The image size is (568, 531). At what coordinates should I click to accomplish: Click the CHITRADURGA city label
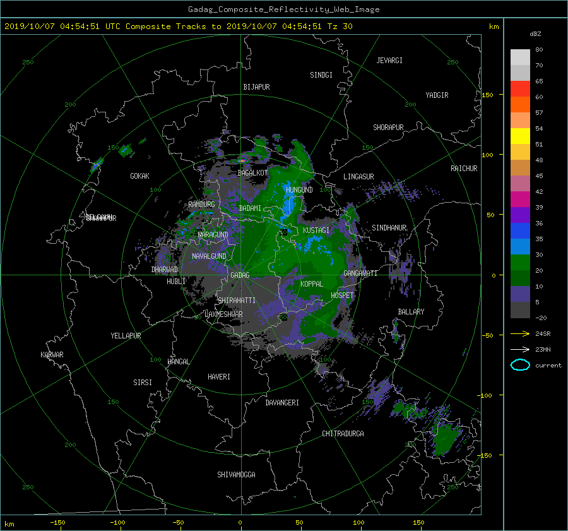coord(343,434)
